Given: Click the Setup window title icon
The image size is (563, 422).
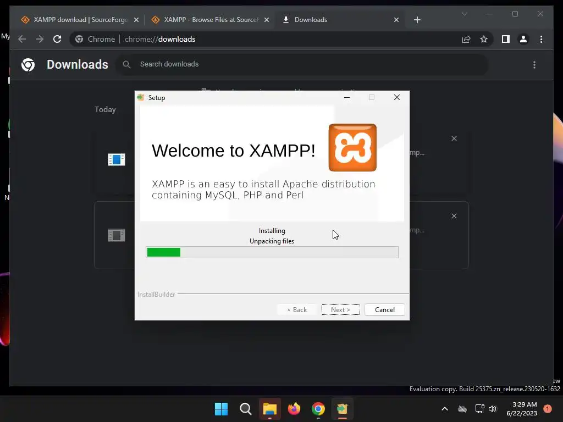Looking at the screenshot, I should pos(140,98).
